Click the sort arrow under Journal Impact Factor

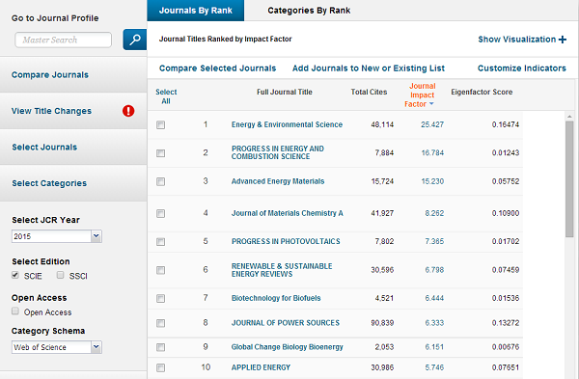pyautogui.click(x=431, y=104)
